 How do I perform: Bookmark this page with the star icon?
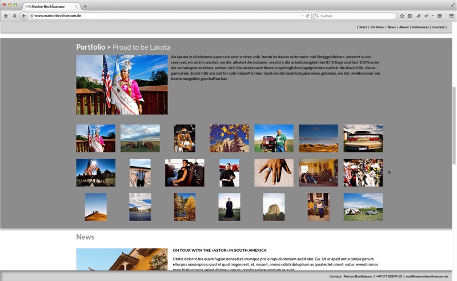[x=402, y=16]
